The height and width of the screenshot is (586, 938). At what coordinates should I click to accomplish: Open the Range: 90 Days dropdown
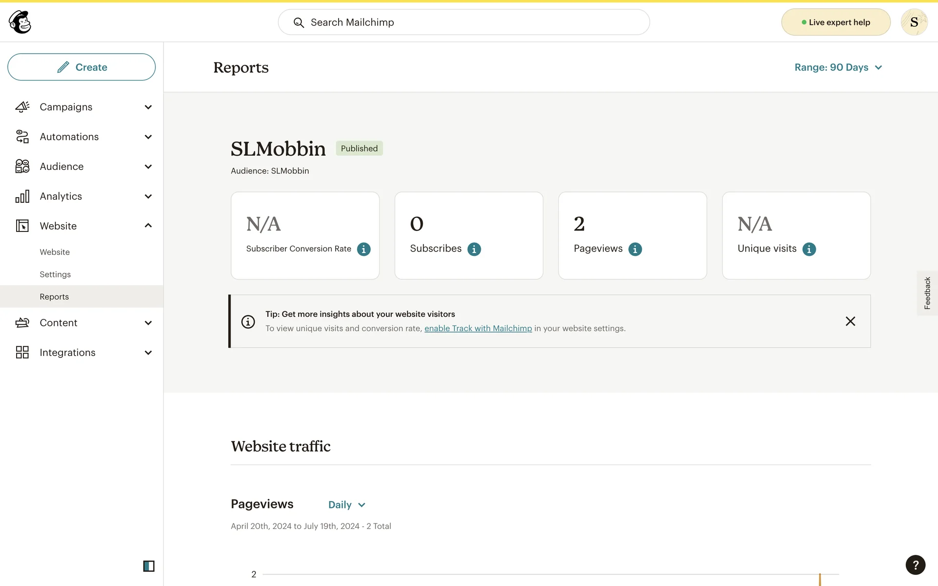coord(838,67)
